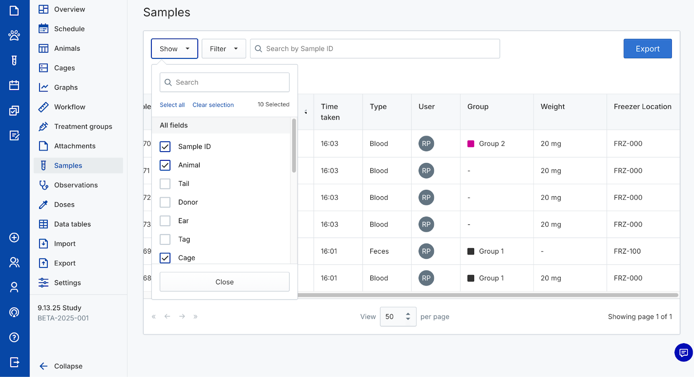The width and height of the screenshot is (694, 377).
Task: Click the Search by Sample ID field
Action: pyautogui.click(x=375, y=49)
